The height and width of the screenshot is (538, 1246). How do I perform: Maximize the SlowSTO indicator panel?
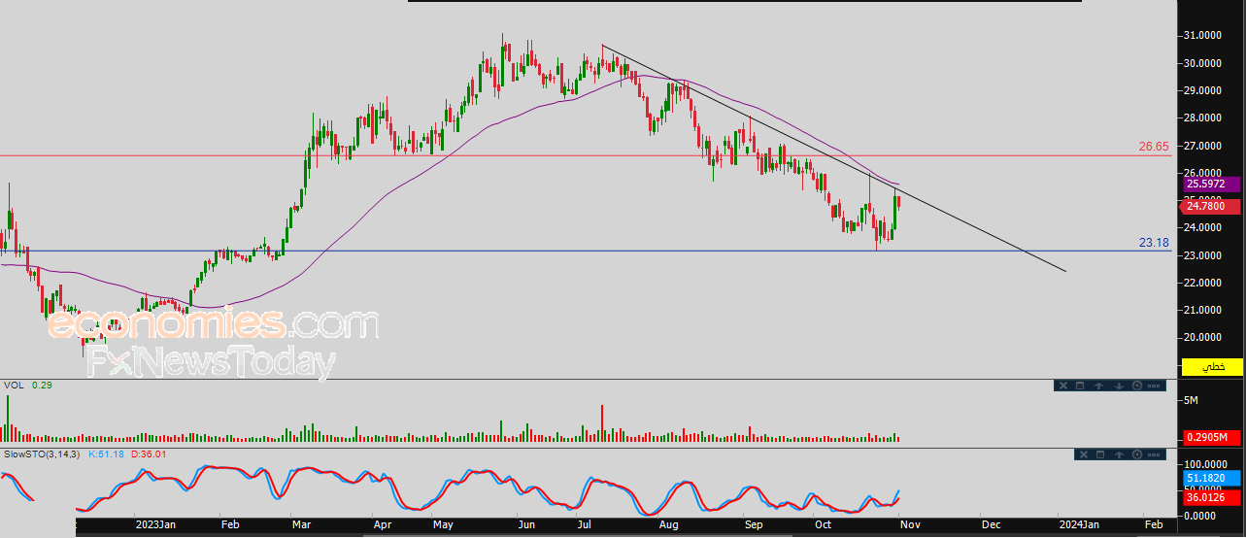coord(1100,454)
